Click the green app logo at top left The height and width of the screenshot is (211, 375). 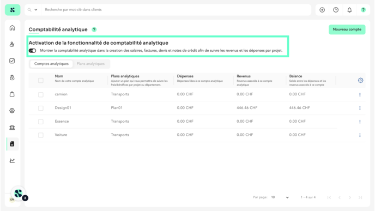pos(13,10)
